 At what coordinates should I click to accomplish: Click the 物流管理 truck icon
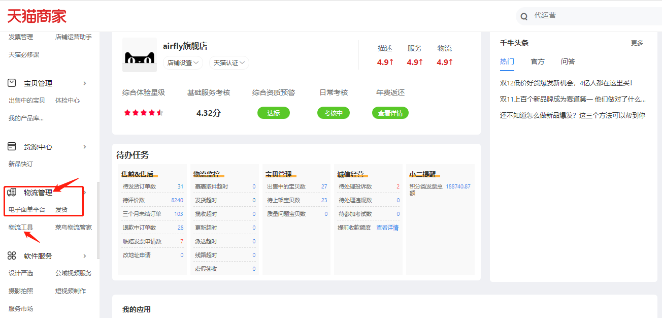click(12, 193)
